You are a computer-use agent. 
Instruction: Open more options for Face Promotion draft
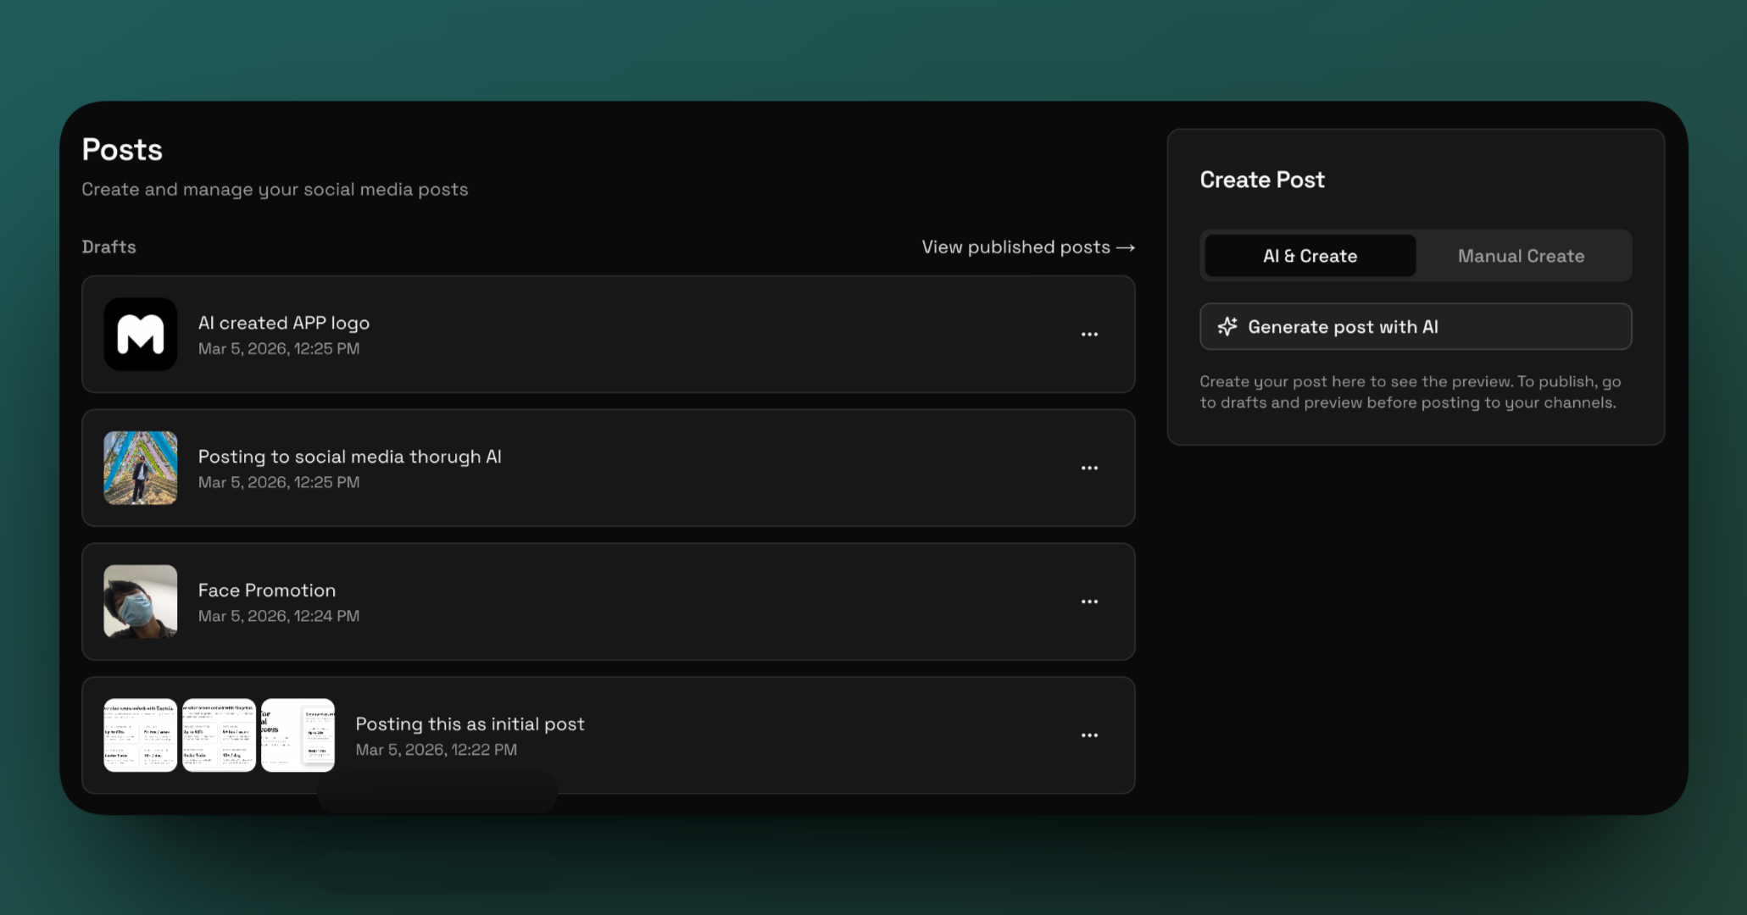click(x=1089, y=602)
